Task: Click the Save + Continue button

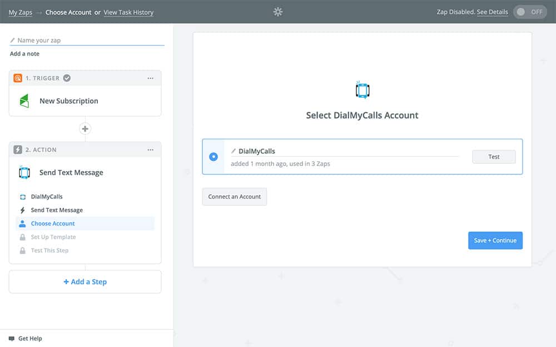Action: coord(495,240)
